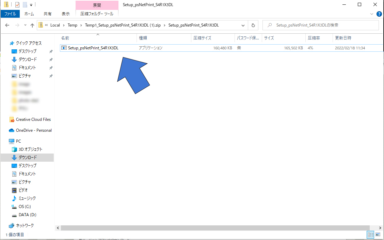384x240 pixels.
Task: Switch to large thumbnails view layout
Action: click(x=378, y=235)
